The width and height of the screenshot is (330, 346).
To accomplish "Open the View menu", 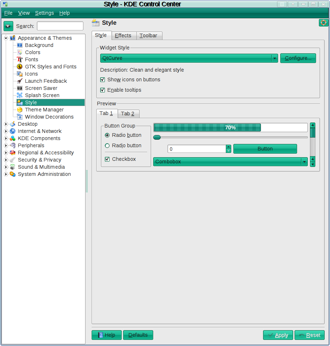I will coord(24,13).
